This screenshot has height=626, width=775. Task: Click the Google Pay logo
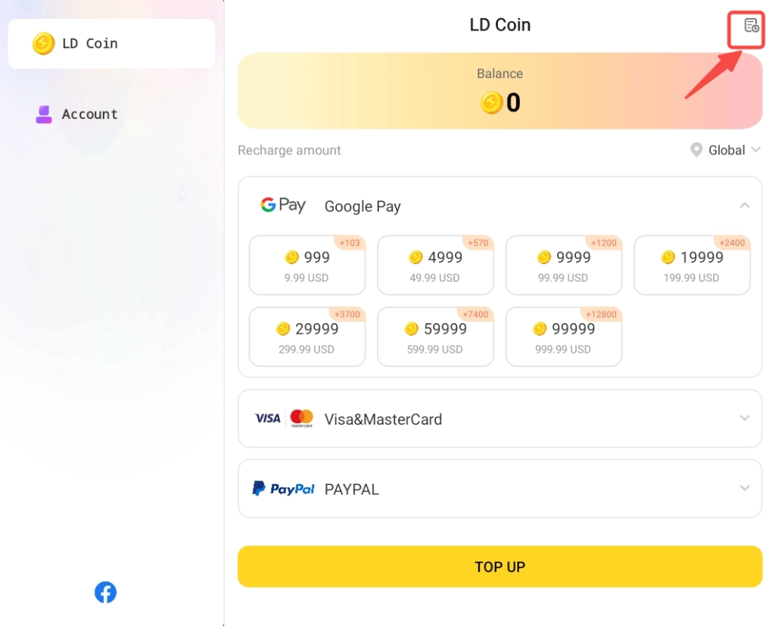tap(283, 205)
